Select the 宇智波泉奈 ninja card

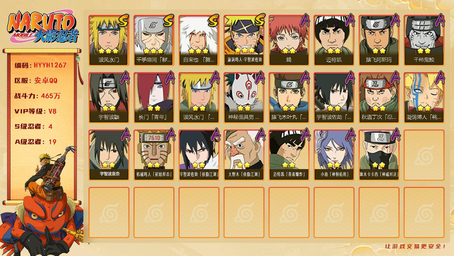point(109,155)
